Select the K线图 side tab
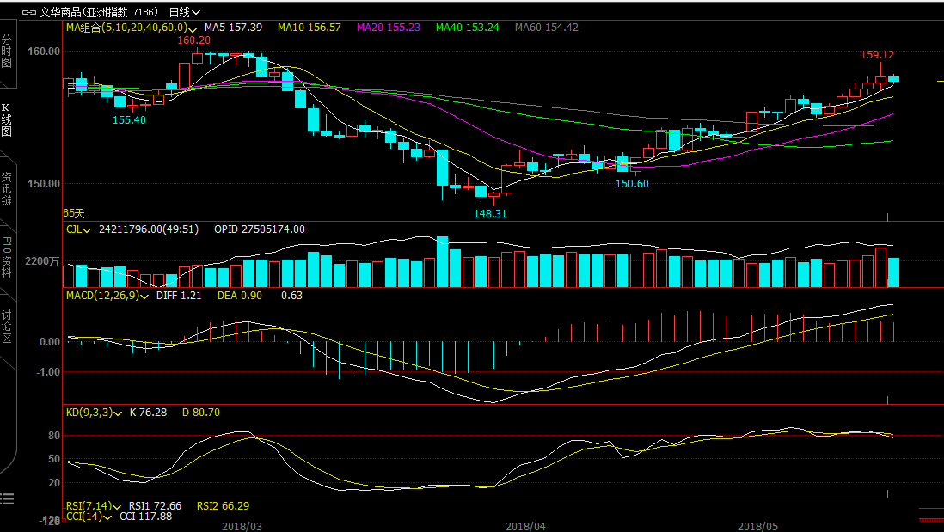Viewport: 944px width, 532px height. pos(7,120)
